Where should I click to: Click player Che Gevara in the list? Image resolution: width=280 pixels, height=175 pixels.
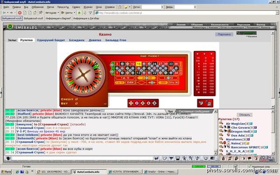(240, 127)
